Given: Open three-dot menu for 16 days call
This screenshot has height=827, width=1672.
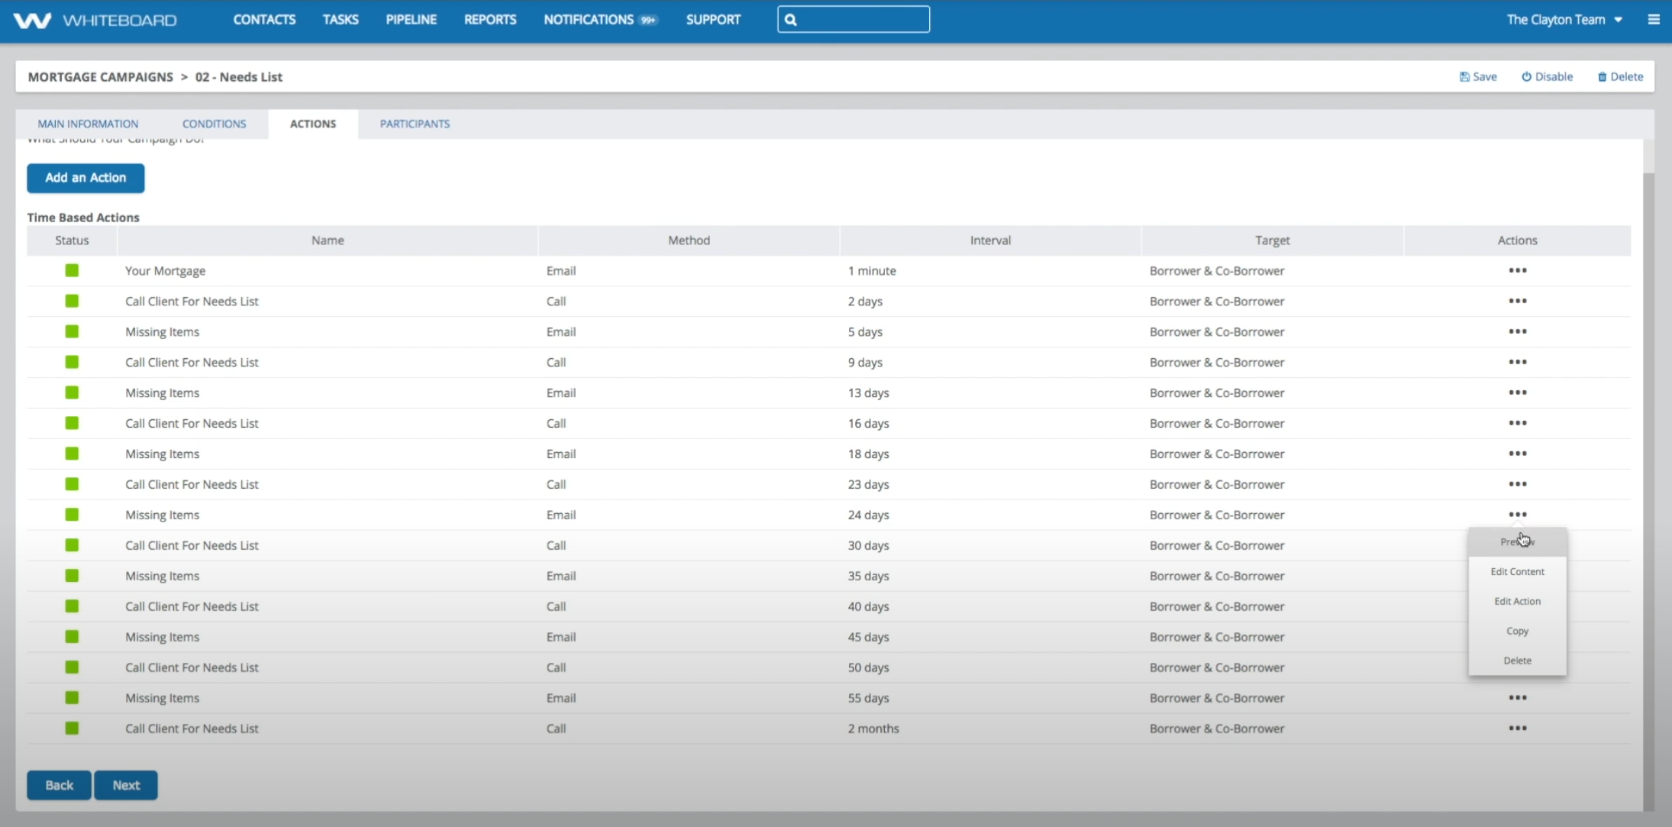Looking at the screenshot, I should (1517, 423).
